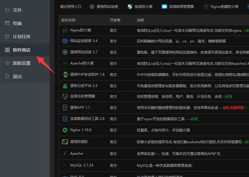Click the 网站监控报表 5.4 target icon
Viewport: 249px width, 177px height.
coord(65,41)
